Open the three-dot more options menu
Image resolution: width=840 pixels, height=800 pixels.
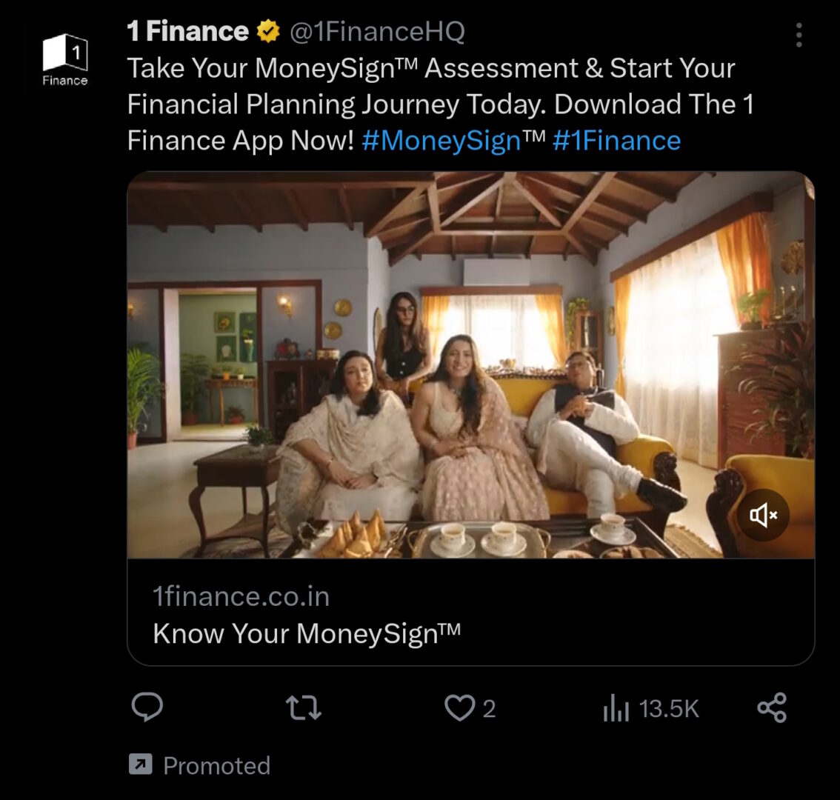coord(799,35)
